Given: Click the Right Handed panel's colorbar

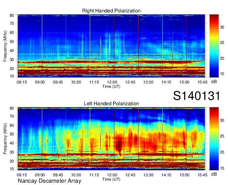Looking at the screenshot, I should point(214,46).
